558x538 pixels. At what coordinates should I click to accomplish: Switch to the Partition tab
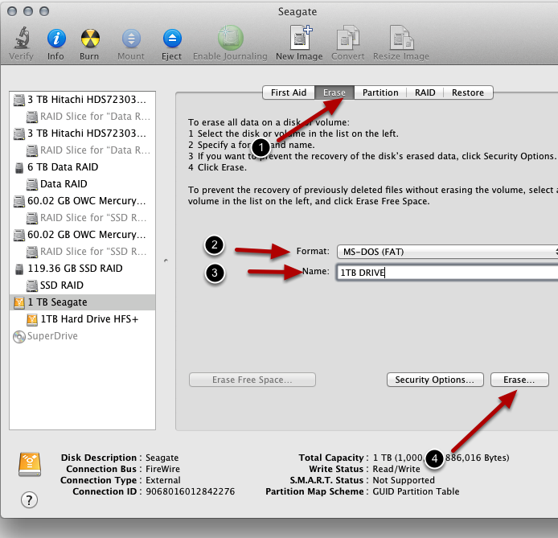[x=380, y=92]
